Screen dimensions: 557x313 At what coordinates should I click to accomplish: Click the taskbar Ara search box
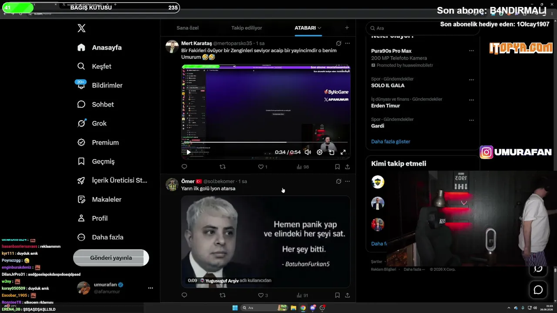pyautogui.click(x=264, y=308)
